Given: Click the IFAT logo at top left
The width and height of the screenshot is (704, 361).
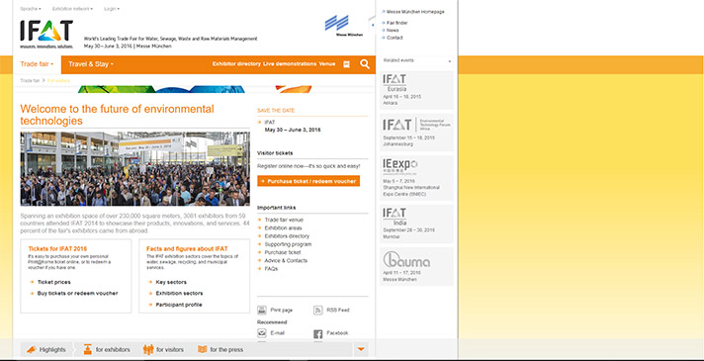Looking at the screenshot, I should 46,34.
